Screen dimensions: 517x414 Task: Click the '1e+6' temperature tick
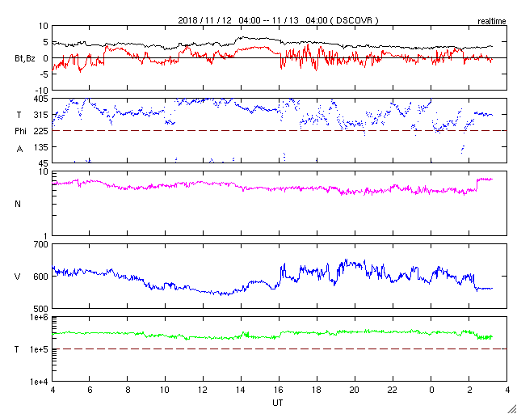coord(40,317)
